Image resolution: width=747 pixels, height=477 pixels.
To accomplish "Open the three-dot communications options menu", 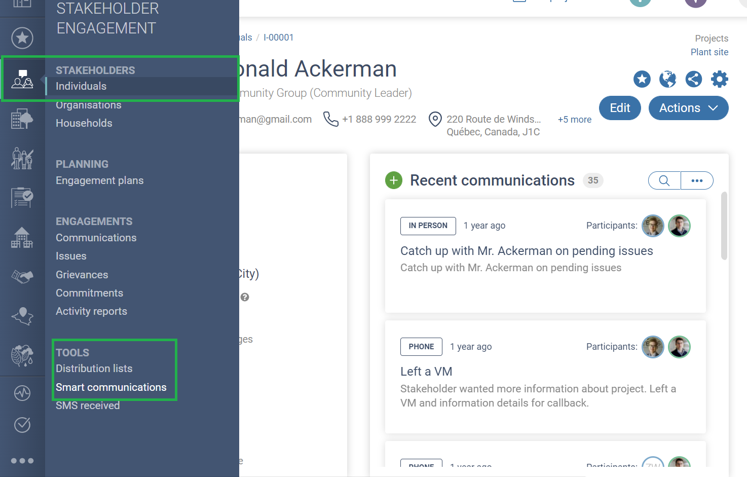I will 697,180.
